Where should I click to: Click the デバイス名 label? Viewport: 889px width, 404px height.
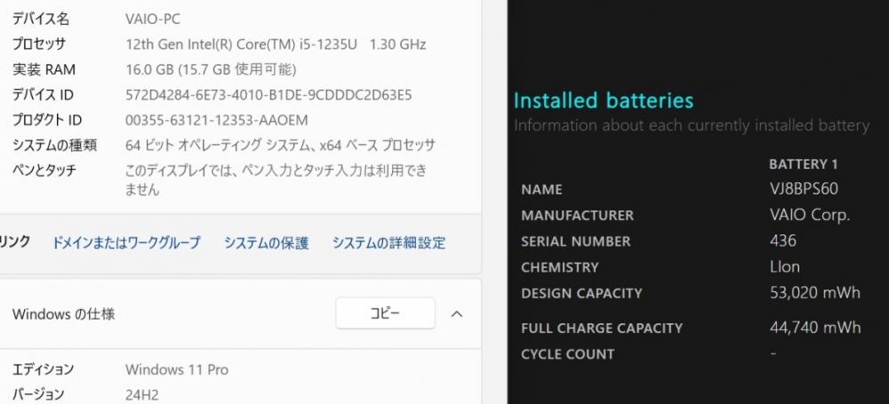[41, 19]
